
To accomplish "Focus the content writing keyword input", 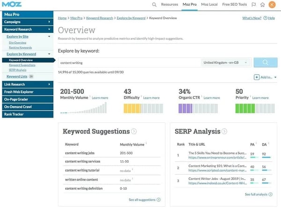I will click(129, 63).
